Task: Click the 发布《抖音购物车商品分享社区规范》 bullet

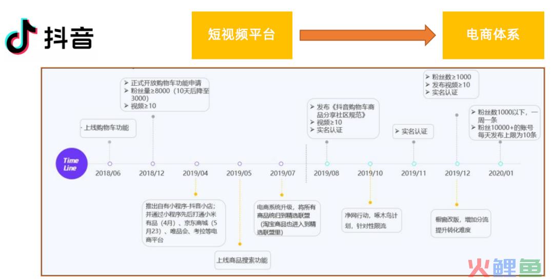Action: (342, 111)
